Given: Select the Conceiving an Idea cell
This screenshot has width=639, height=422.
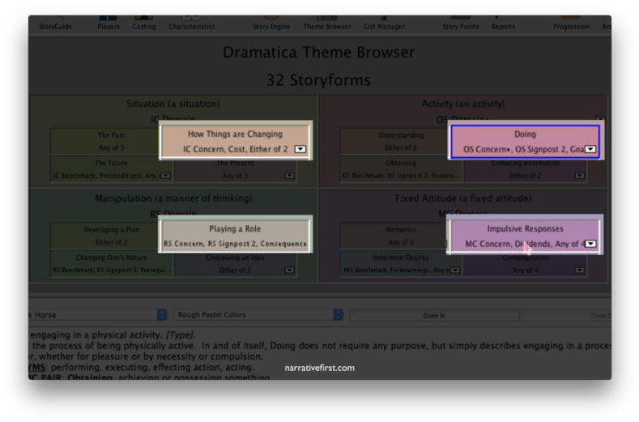Looking at the screenshot, I should pyautogui.click(x=235, y=263).
